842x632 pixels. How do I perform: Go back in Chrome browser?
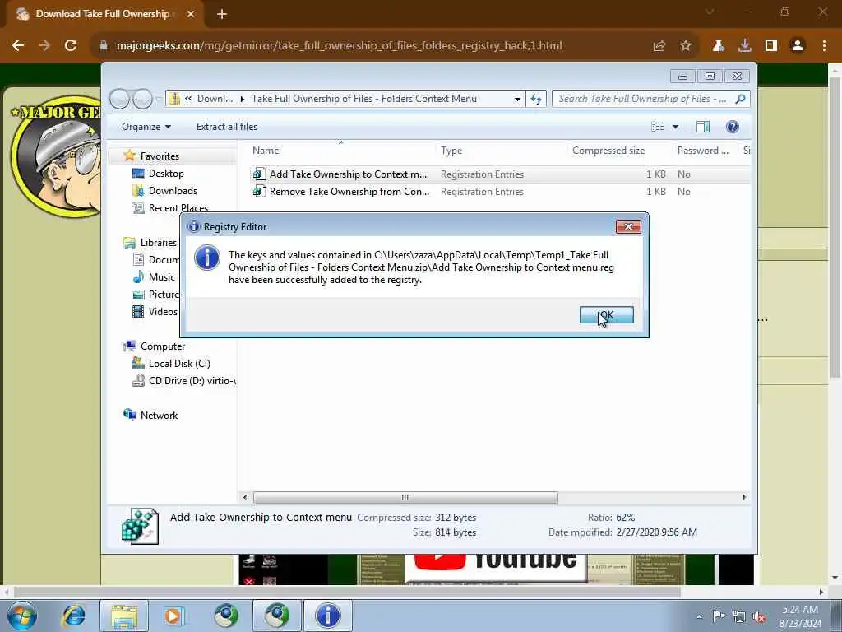[18, 46]
